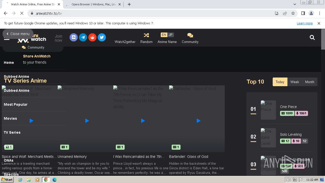Play Bartender: Glass of God thumbnail
The image size is (325, 183).
(198, 121)
